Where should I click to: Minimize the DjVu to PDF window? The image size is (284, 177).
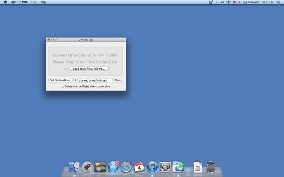point(53,40)
